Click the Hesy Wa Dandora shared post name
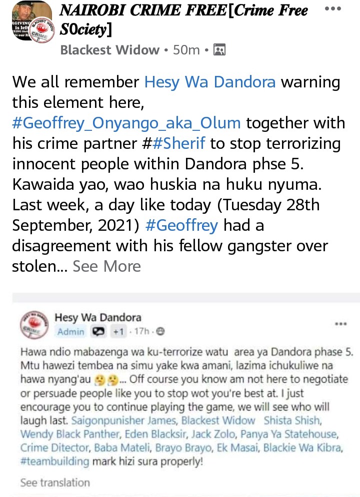The width and height of the screenshot is (360, 497). (98, 317)
